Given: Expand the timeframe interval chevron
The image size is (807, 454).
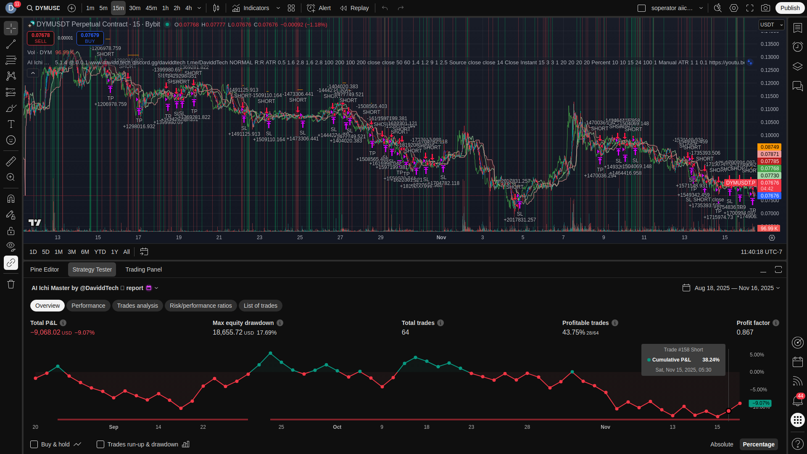Looking at the screenshot, I should coord(199,8).
